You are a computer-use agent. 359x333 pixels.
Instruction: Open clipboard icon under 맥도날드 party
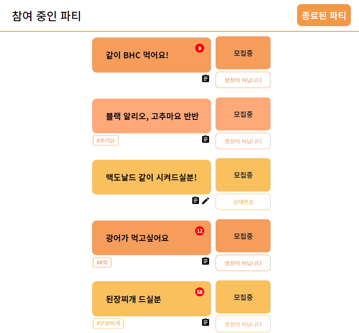coord(195,200)
